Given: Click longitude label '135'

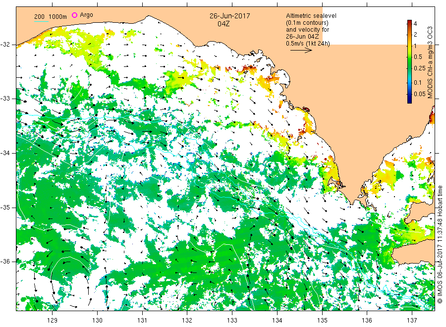Looking at the screenshot, I should pyautogui.click(x=322, y=321).
